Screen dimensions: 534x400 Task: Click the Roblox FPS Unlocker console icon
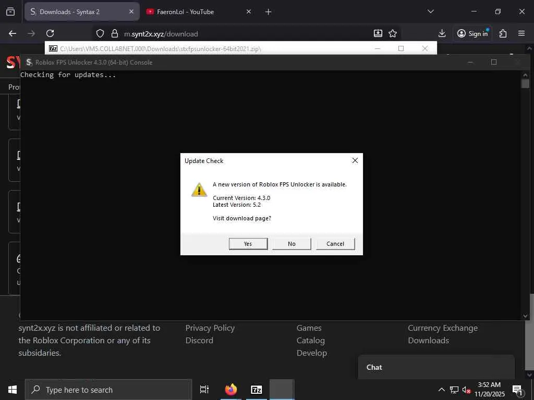29,63
